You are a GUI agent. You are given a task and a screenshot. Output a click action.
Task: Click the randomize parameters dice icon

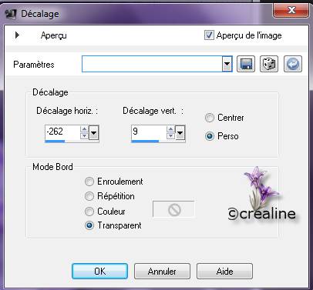click(x=269, y=64)
